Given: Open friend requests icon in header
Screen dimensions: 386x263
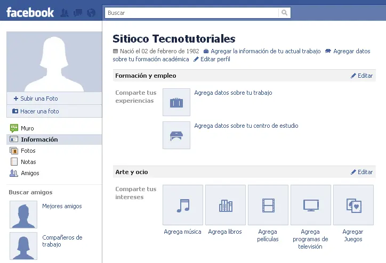Looking at the screenshot, I should coord(65,13).
